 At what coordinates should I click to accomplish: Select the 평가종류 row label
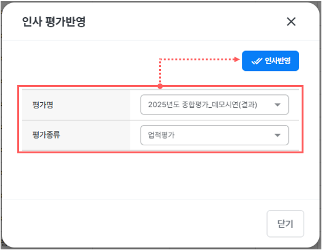46,135
